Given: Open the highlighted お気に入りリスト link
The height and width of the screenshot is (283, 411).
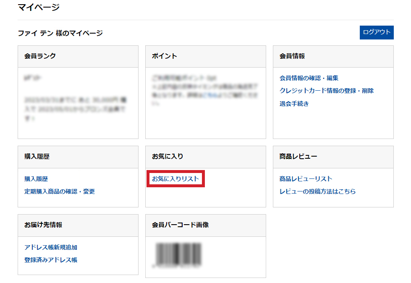Looking at the screenshot, I should point(175,179).
